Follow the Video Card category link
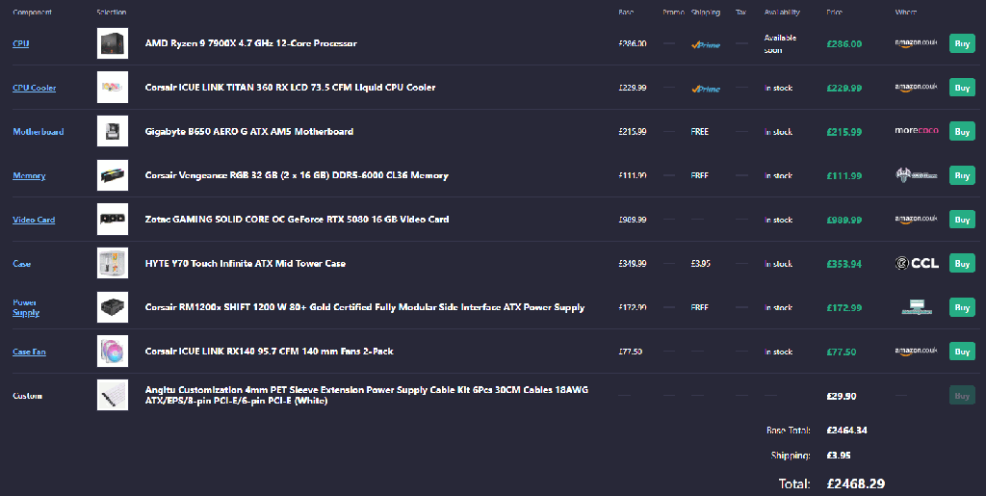986x496 pixels. click(x=34, y=220)
